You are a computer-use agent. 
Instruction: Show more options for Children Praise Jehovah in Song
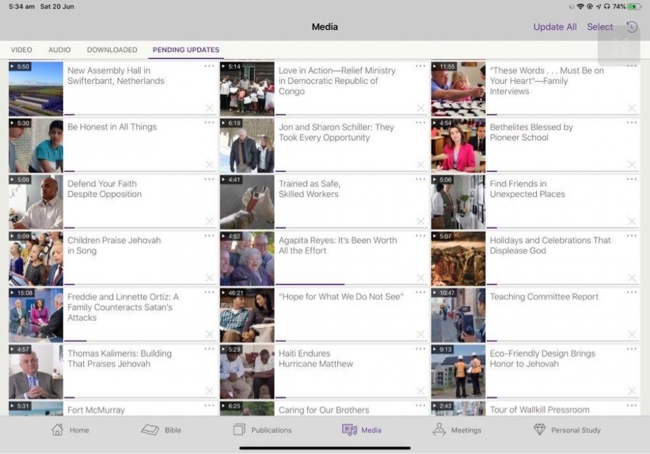(209, 236)
